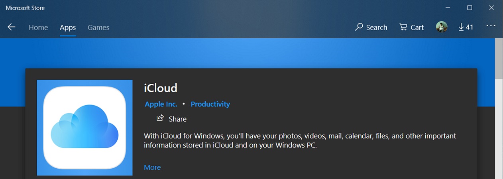503x179 pixels.
Task: Close the Microsoft Store window
Action: pyautogui.click(x=491, y=8)
